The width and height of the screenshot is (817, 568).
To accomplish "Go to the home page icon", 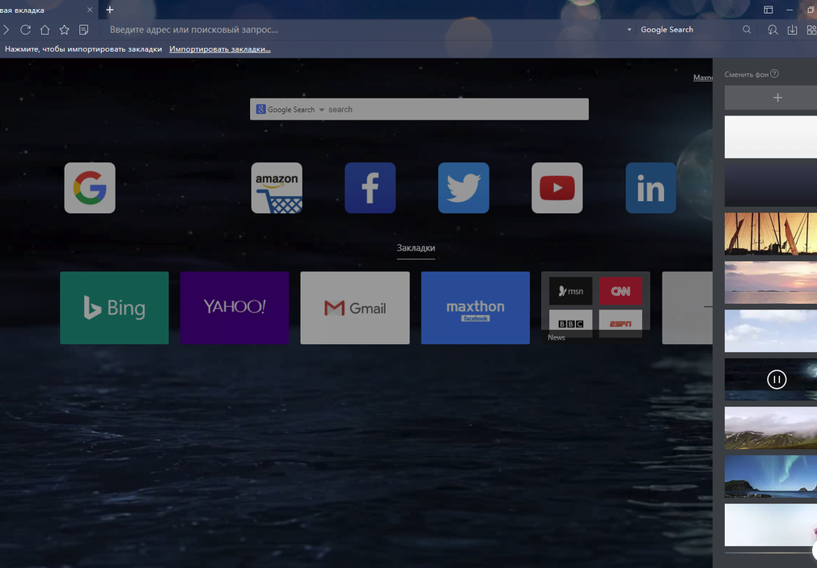I will point(44,30).
